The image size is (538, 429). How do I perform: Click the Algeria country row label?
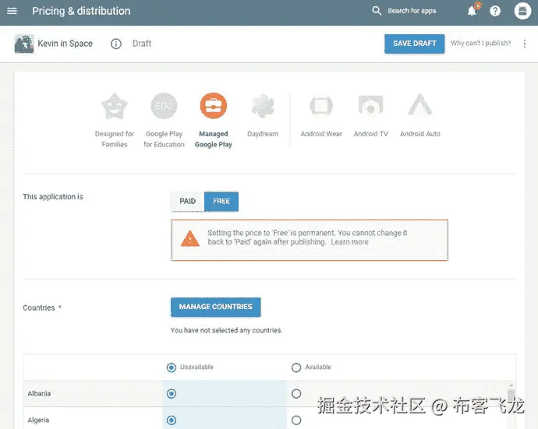click(38, 420)
